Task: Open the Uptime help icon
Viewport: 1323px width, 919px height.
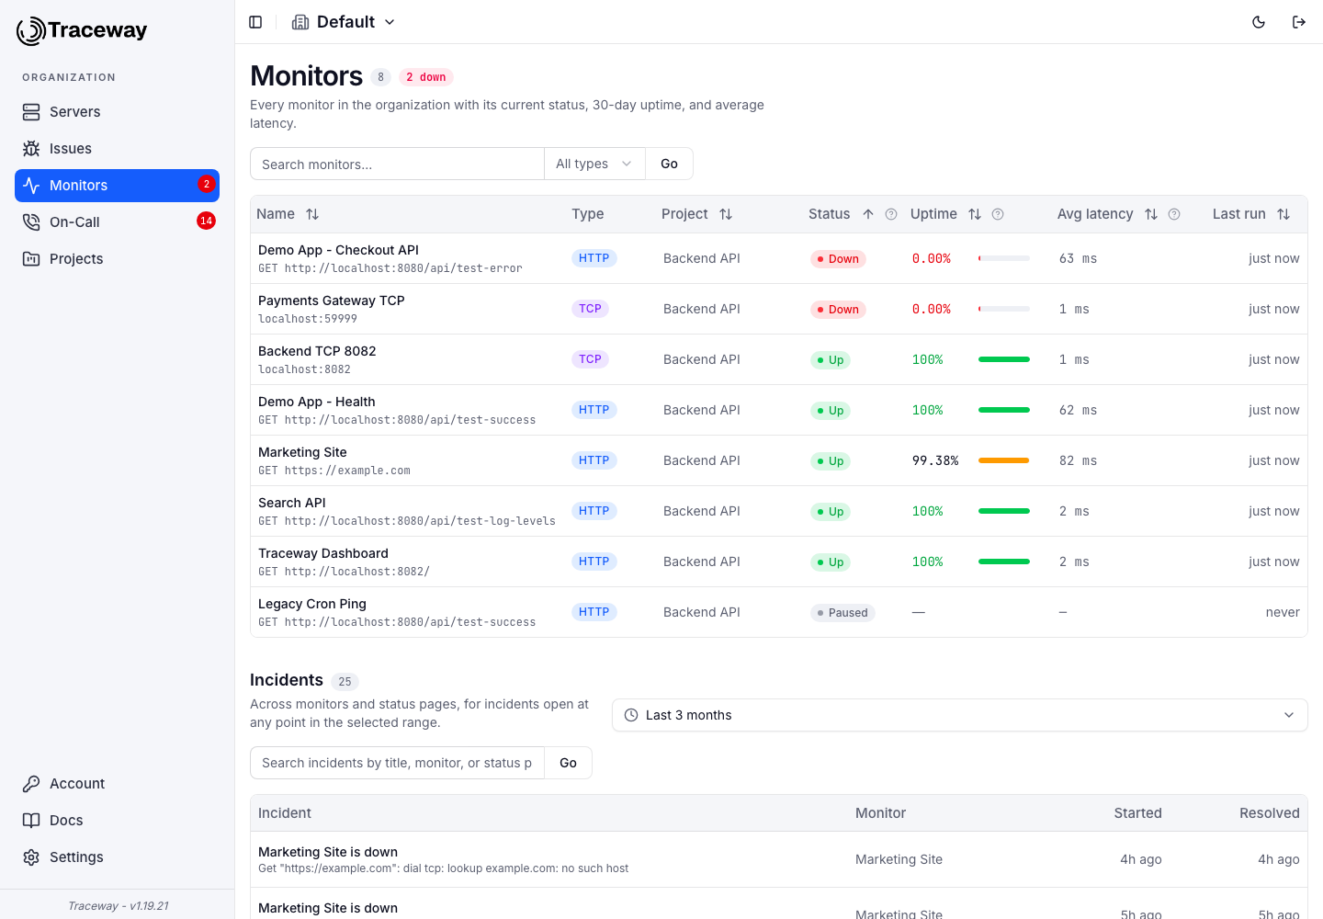Action: pos(998,214)
